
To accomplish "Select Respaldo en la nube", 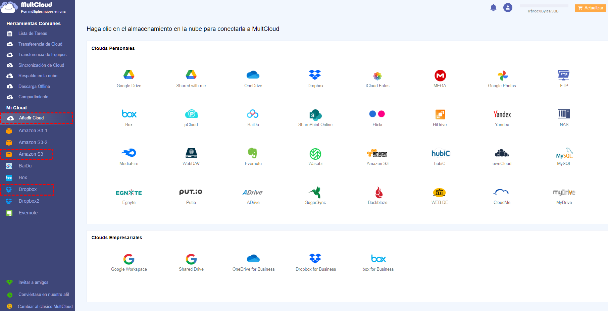I will (x=38, y=76).
